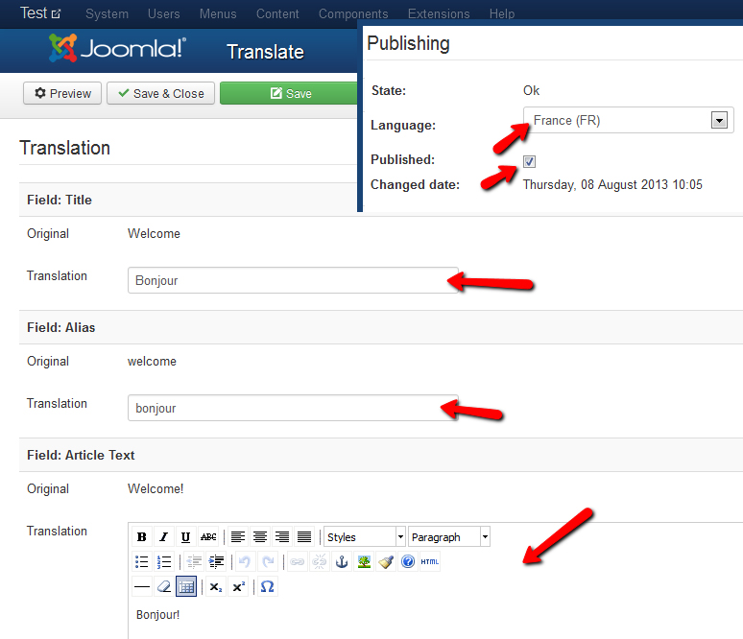The image size is (743, 639).
Task: Toggle the visual aids table grid icon
Action: click(x=186, y=587)
